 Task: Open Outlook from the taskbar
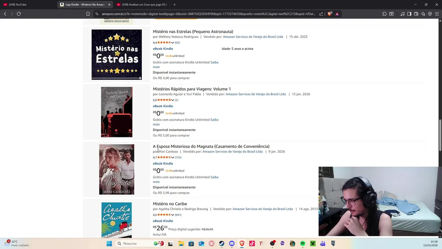pos(201,243)
